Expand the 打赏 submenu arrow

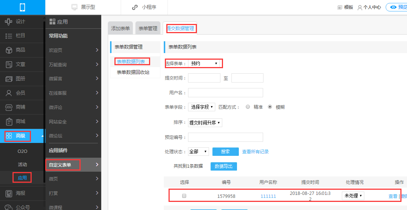(97, 193)
